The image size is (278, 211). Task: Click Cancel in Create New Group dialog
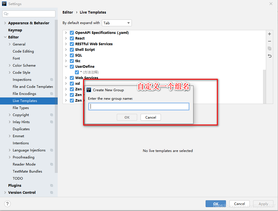(151, 117)
